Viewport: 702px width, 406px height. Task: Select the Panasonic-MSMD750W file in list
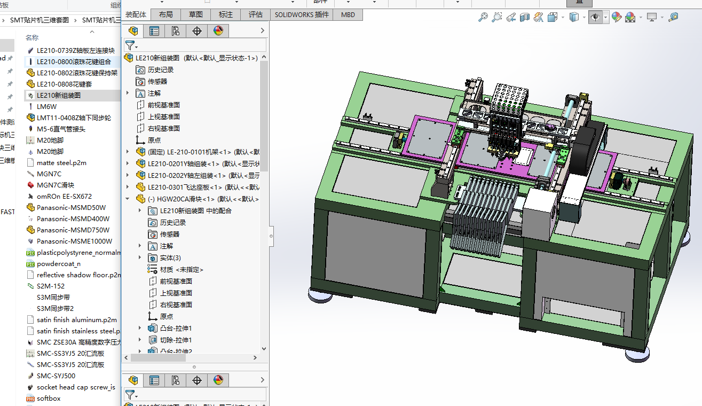[x=73, y=230]
